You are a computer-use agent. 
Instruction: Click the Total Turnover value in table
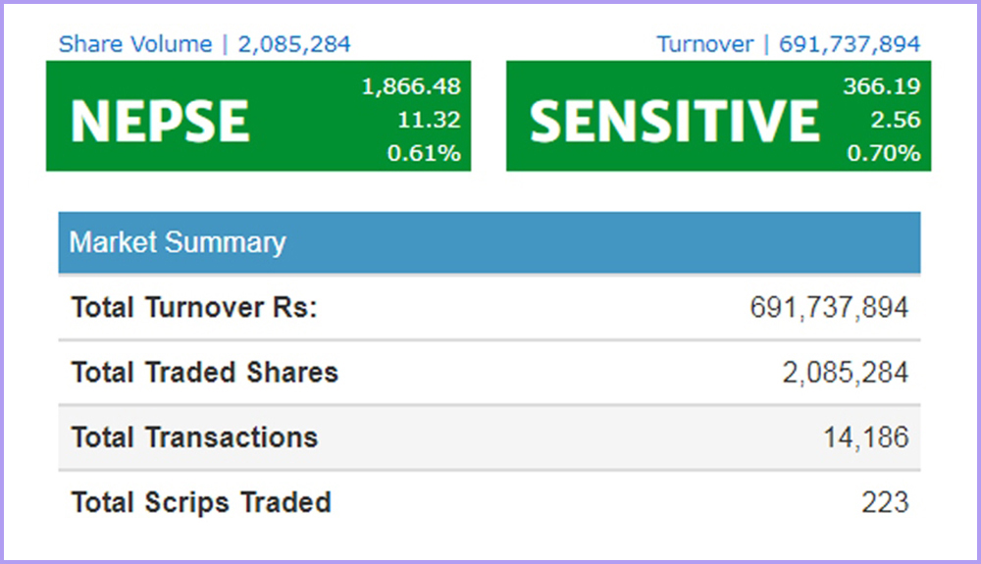829,308
